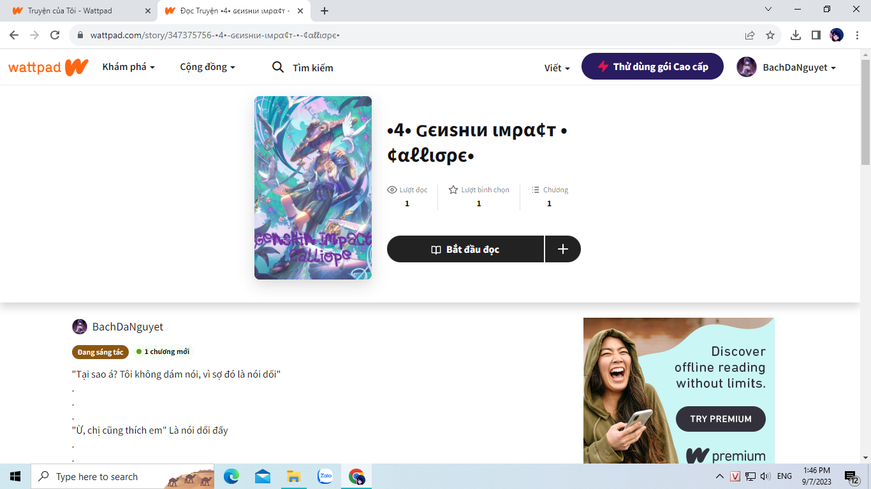Image resolution: width=871 pixels, height=489 pixels.
Task: Click Chrome icon in taskbar
Action: point(356,476)
